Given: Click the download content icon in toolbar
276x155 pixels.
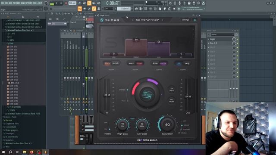Looking at the screenshot, I should (x=203, y=3).
